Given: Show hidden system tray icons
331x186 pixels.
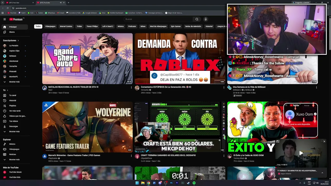Looking at the screenshot, I should pyautogui.click(x=300, y=183).
